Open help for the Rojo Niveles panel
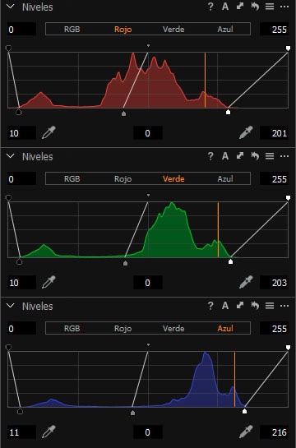Screen dimensions: 296x448 [210, 7]
